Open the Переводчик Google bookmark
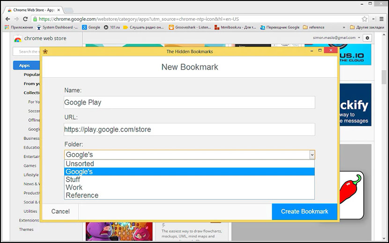 click(x=280, y=27)
